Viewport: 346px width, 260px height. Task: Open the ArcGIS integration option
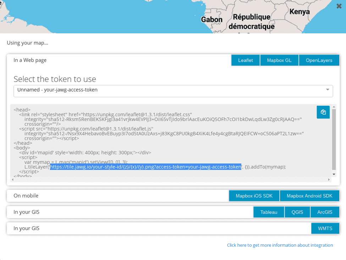pos(325,212)
